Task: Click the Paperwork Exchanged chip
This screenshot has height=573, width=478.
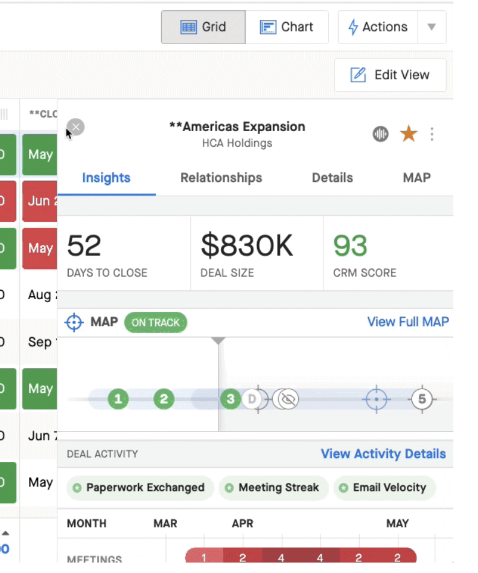Action: pos(140,488)
